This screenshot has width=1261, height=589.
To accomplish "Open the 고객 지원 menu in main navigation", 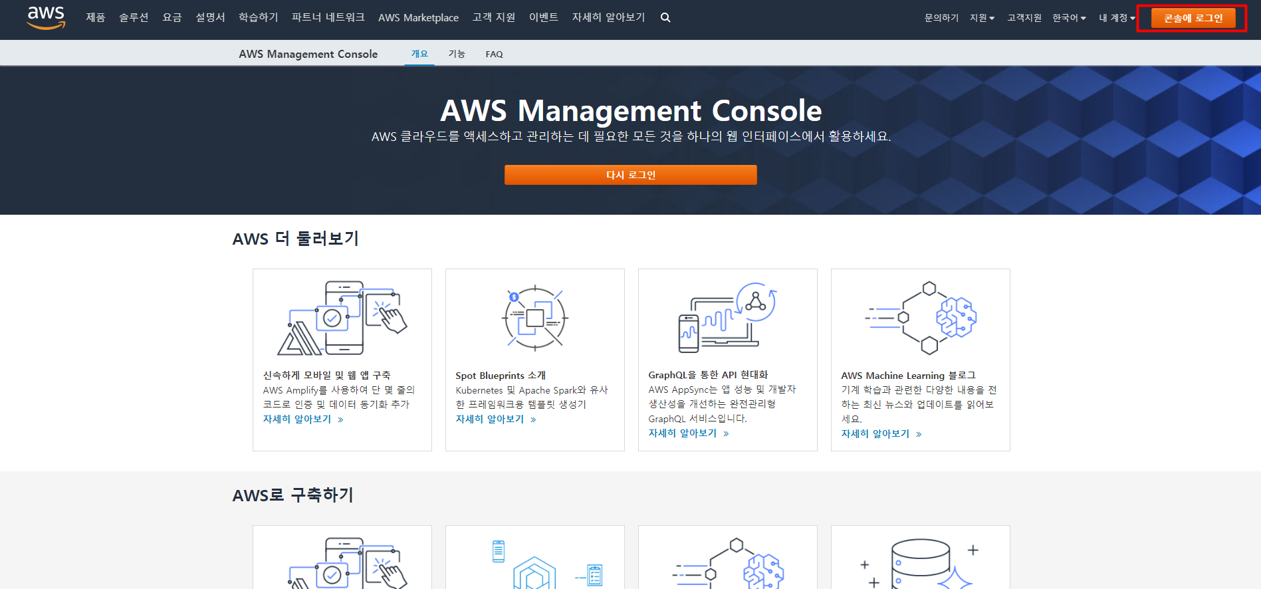I will pos(494,17).
